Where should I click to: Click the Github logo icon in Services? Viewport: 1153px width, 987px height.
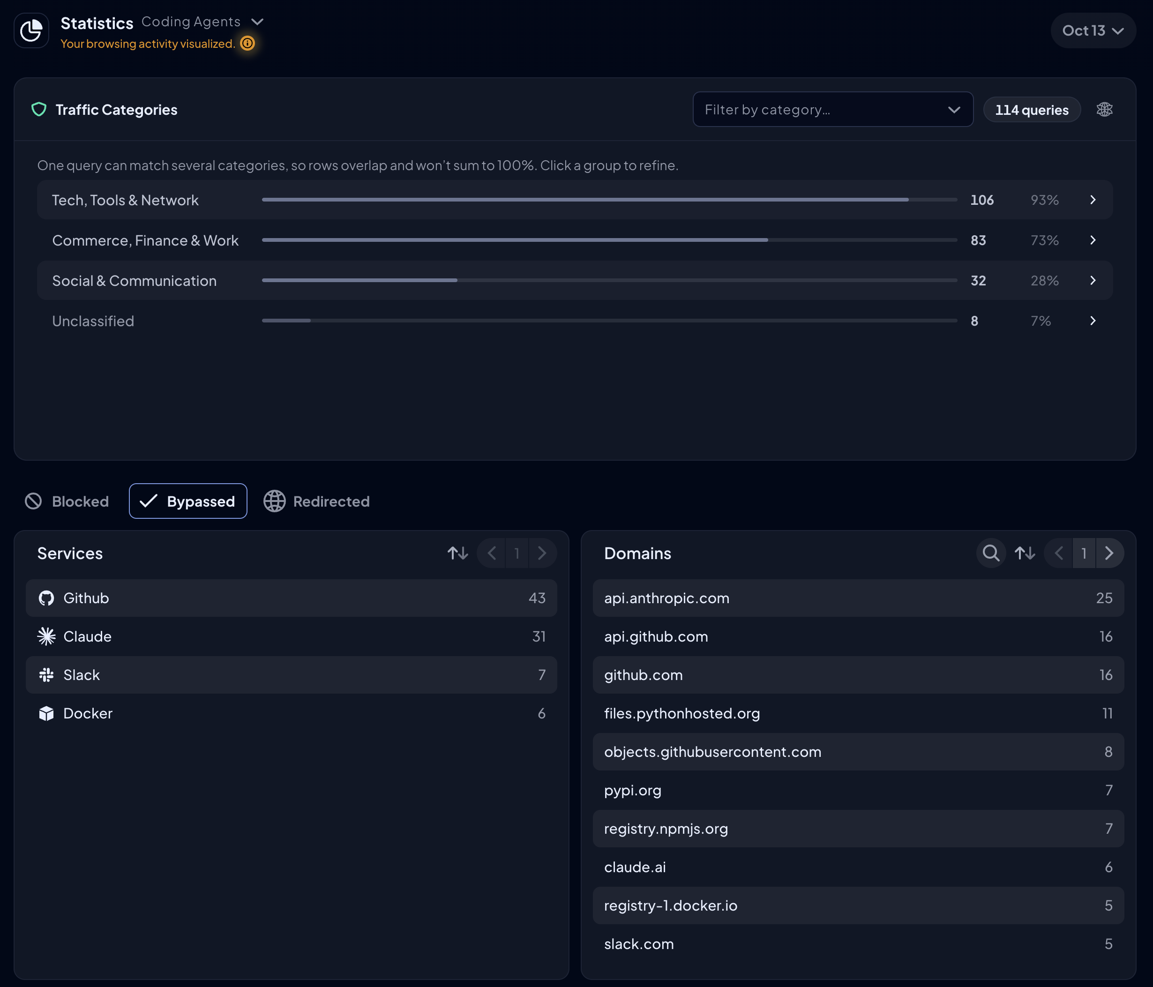pyautogui.click(x=47, y=598)
